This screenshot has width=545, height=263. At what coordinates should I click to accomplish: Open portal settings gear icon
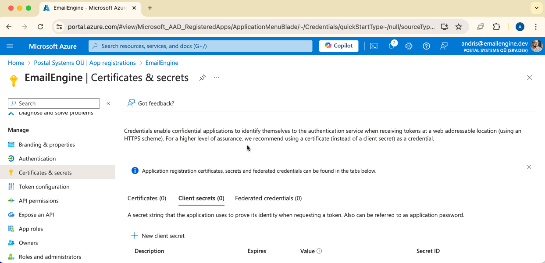click(x=409, y=46)
